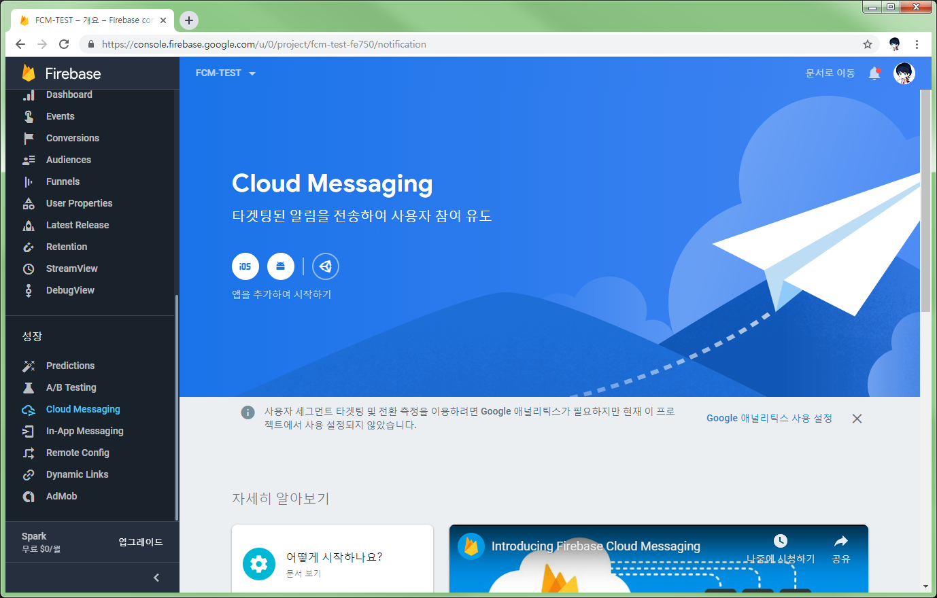The width and height of the screenshot is (937, 598).
Task: Click the Events touch icon
Action: click(29, 116)
